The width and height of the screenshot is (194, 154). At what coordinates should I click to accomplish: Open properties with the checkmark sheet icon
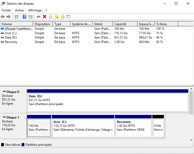pyautogui.click(x=51, y=17)
